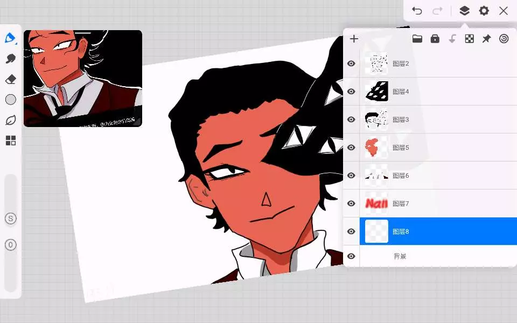
Task: Click the layer name 图层7
Action: point(401,203)
